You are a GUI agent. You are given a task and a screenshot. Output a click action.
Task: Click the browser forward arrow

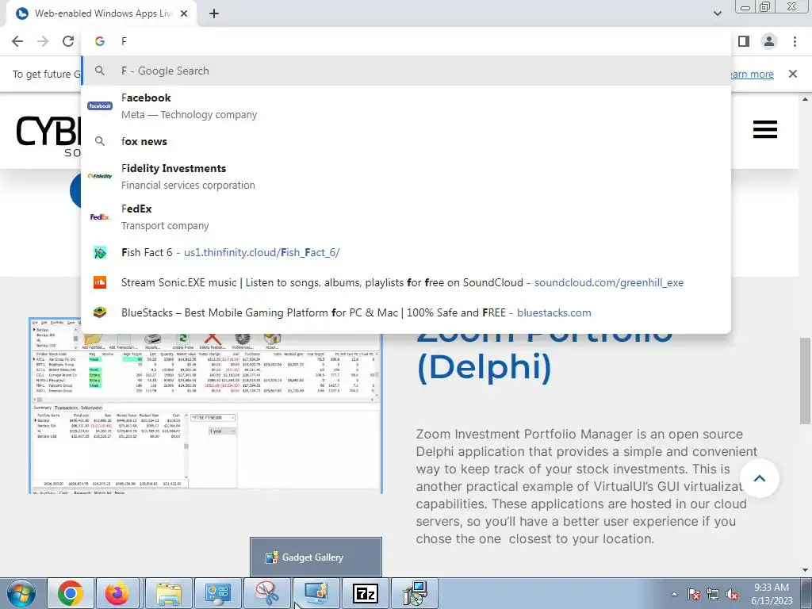coord(43,41)
